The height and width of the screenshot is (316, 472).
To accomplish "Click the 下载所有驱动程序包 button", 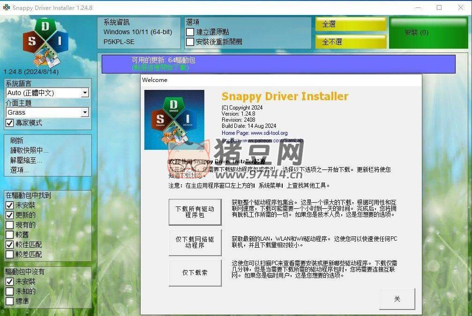I will pos(195,212).
